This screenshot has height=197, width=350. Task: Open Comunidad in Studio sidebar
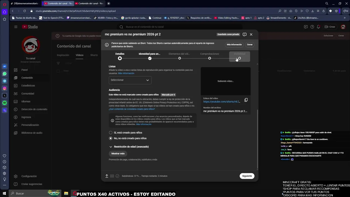(28, 94)
